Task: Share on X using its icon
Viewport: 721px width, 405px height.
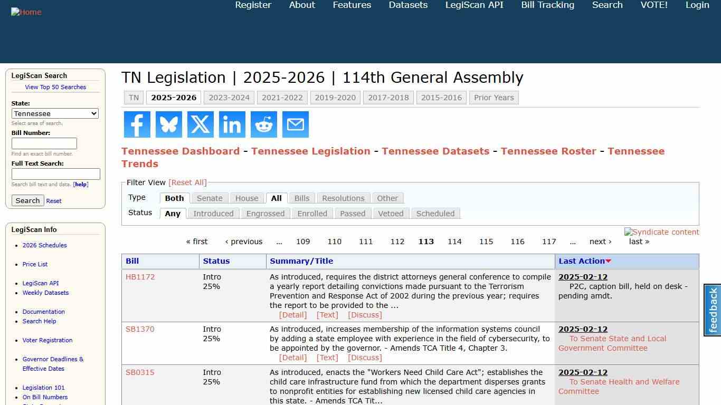Action: (200, 124)
